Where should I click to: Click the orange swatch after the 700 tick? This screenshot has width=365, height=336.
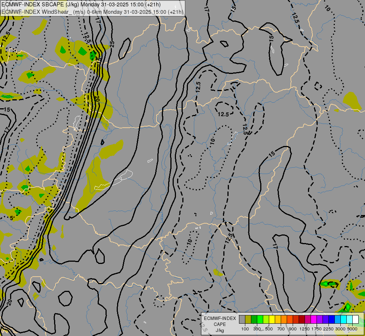(x=284, y=320)
